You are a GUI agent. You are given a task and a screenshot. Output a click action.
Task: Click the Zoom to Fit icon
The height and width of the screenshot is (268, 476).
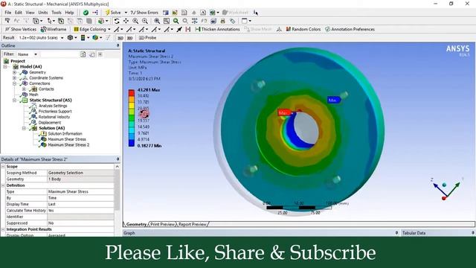pyautogui.click(x=157, y=21)
